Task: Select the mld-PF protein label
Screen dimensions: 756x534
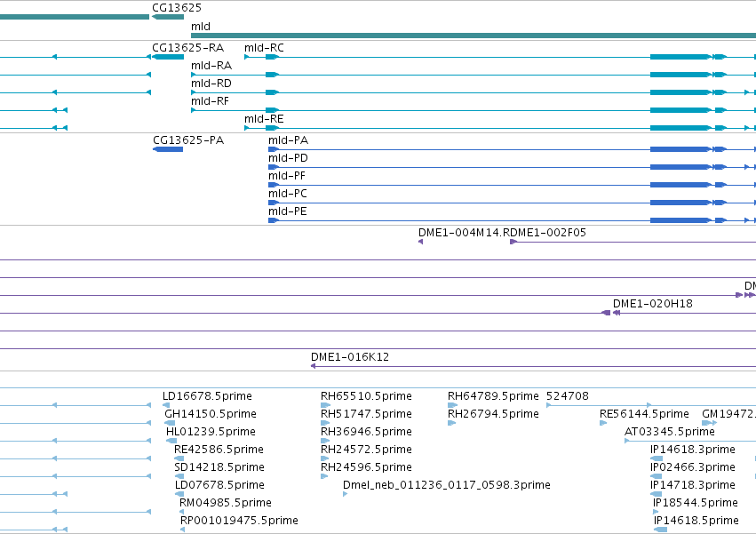Action: tap(287, 176)
